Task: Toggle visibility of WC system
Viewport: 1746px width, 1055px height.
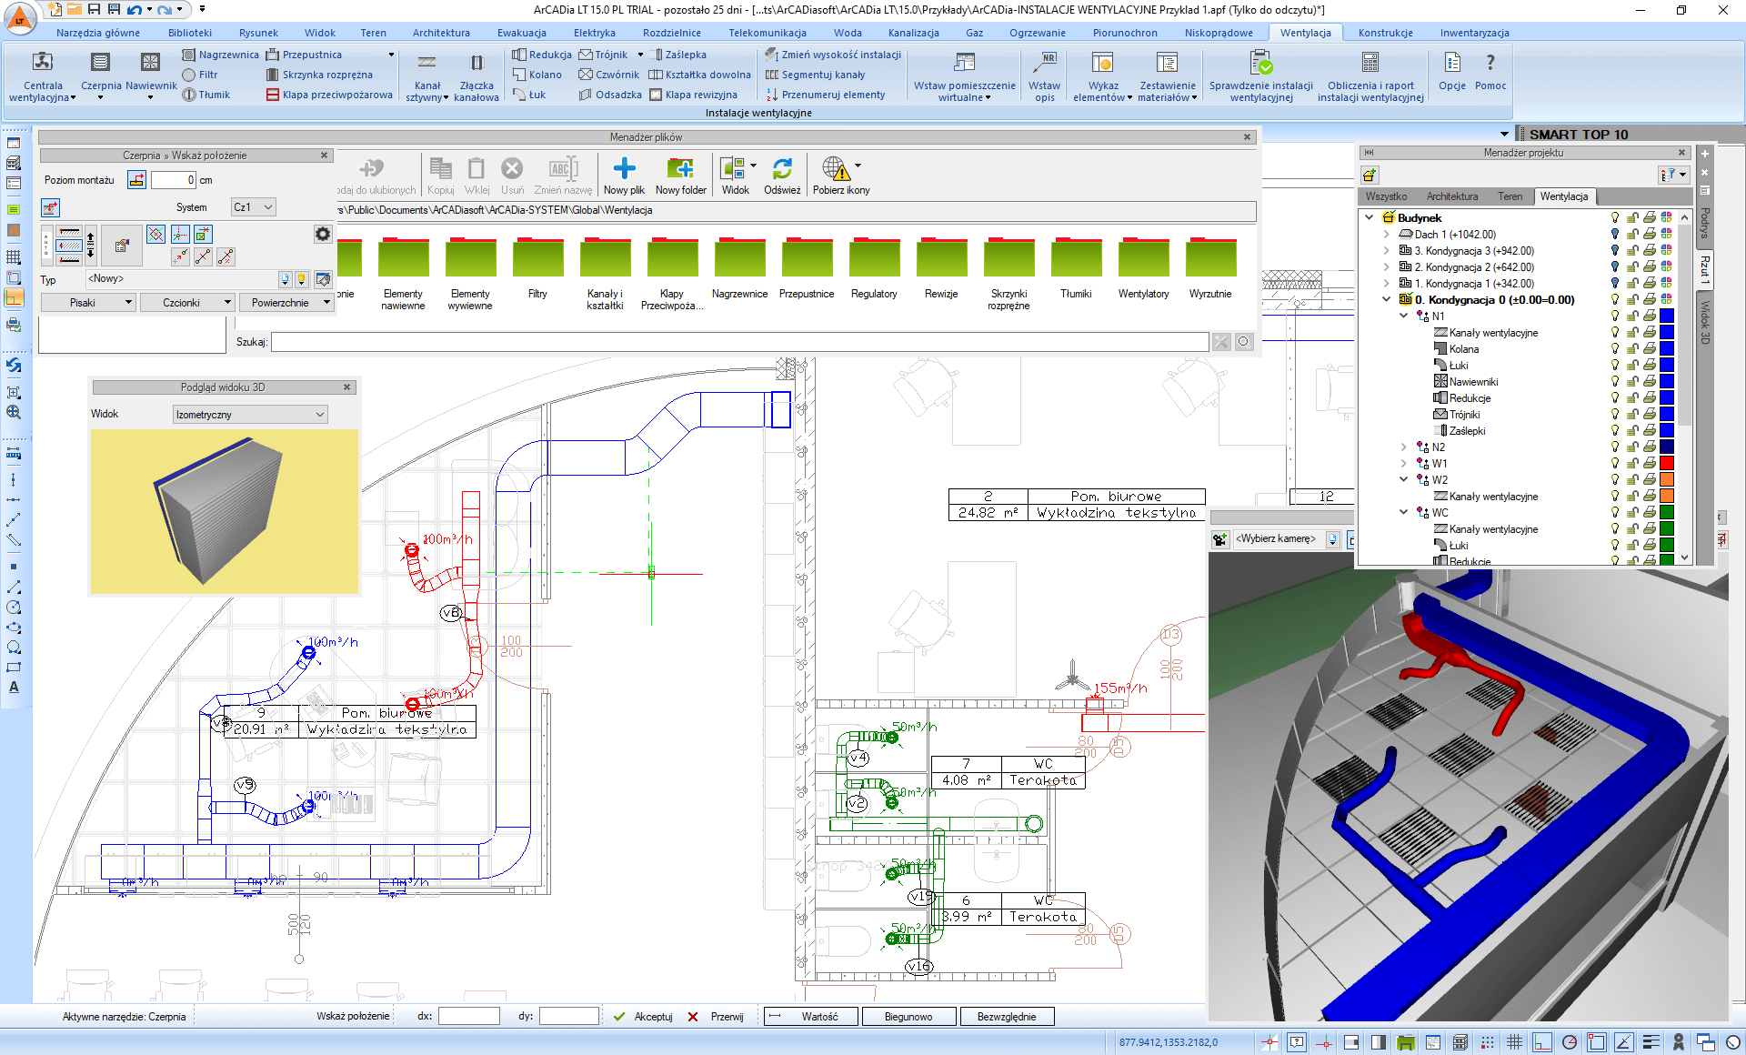Action: click(x=1615, y=512)
